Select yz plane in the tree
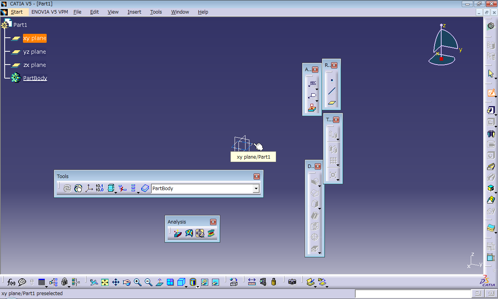Screen dimensions: 498x299 click(35, 52)
